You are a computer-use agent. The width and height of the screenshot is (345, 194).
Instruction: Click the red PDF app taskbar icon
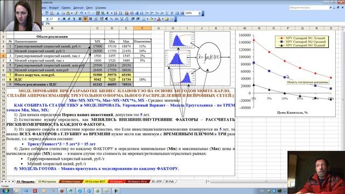35,191
